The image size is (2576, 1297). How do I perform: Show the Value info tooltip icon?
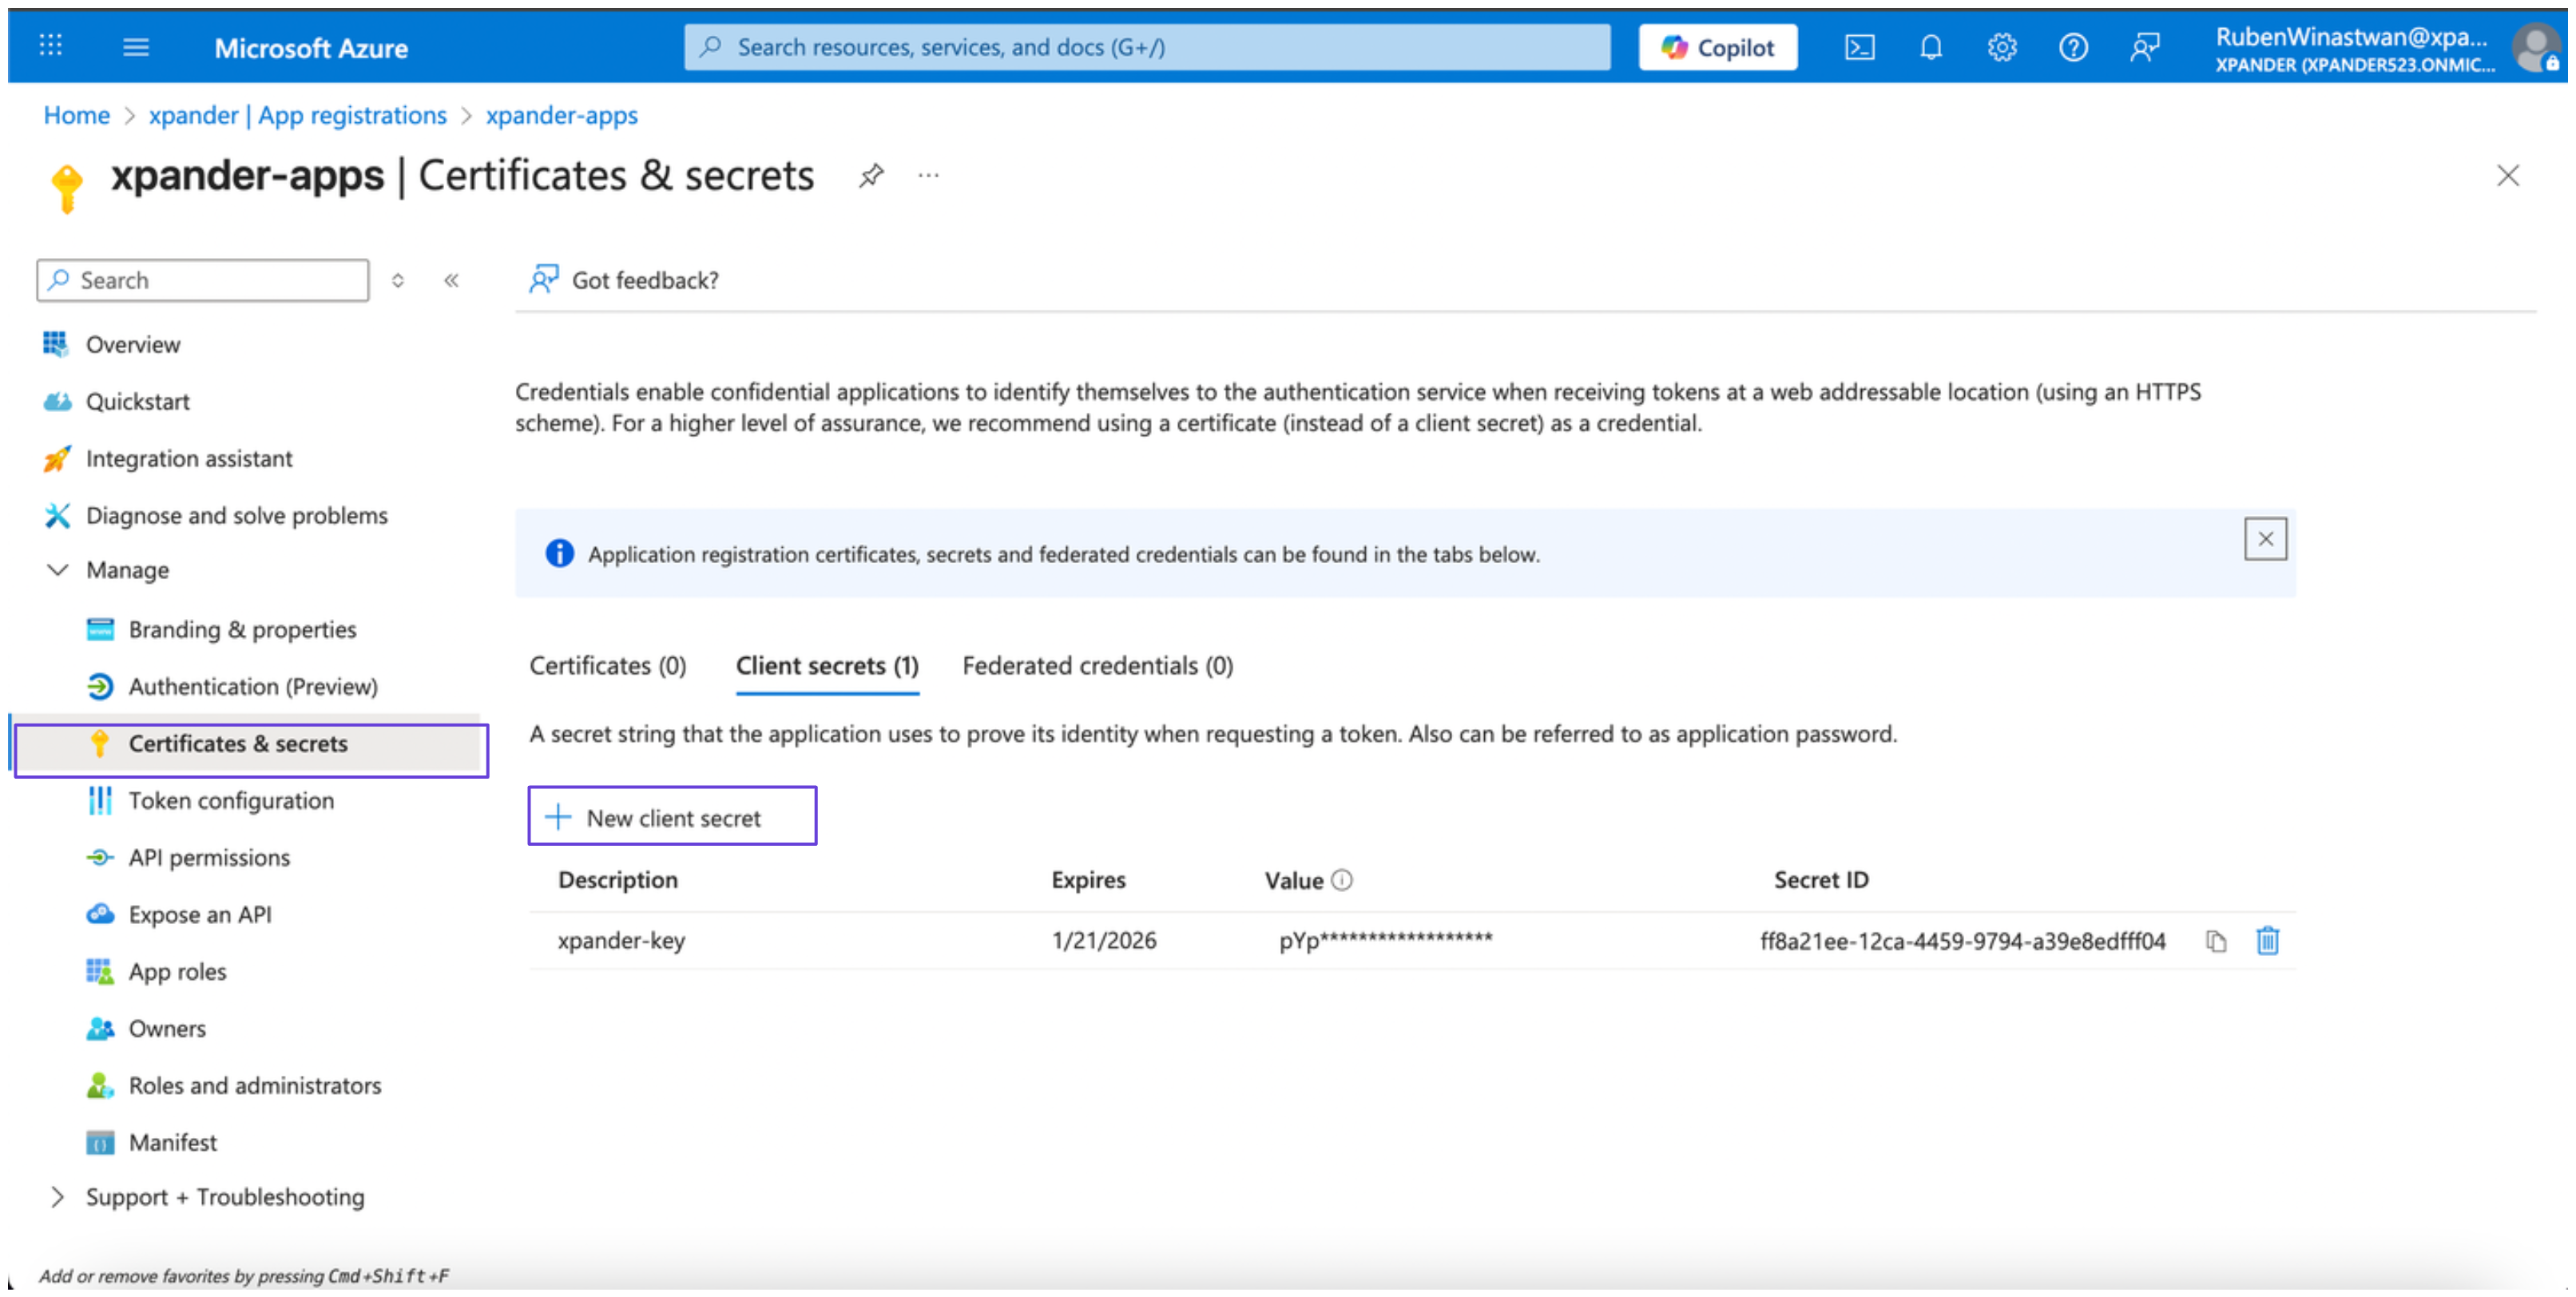(x=1343, y=880)
